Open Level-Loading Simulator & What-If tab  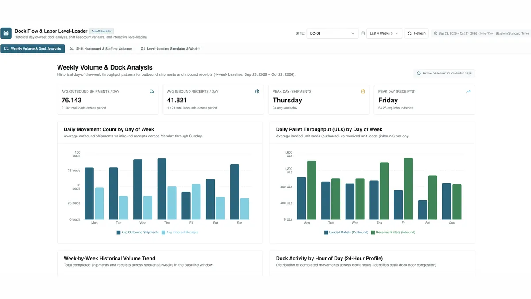pyautogui.click(x=170, y=49)
